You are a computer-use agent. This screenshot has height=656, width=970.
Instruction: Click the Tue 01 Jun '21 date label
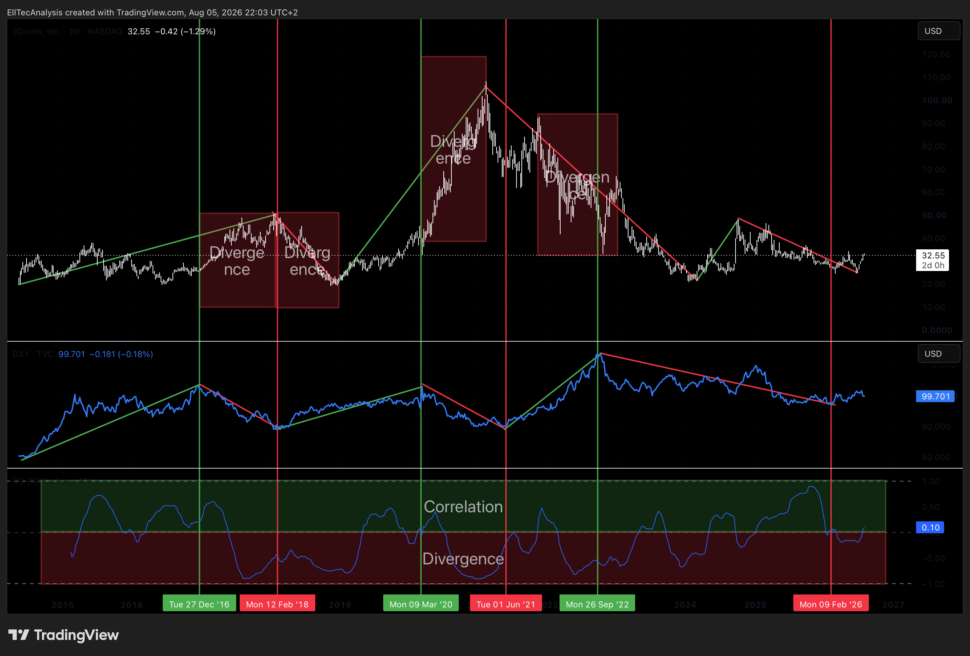click(506, 604)
